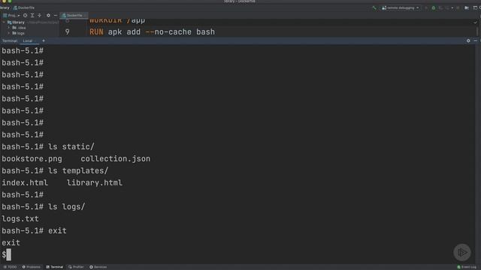Click the editor inspection checkmark icon
Image resolution: width=481 pixels, height=270 pixels.
(x=476, y=22)
